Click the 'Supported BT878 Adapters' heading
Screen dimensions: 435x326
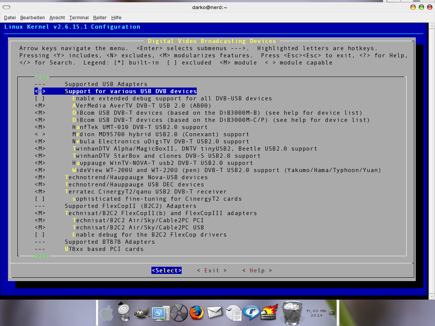click(x=110, y=242)
